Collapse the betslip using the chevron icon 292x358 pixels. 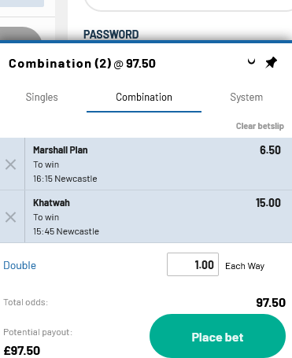point(251,62)
